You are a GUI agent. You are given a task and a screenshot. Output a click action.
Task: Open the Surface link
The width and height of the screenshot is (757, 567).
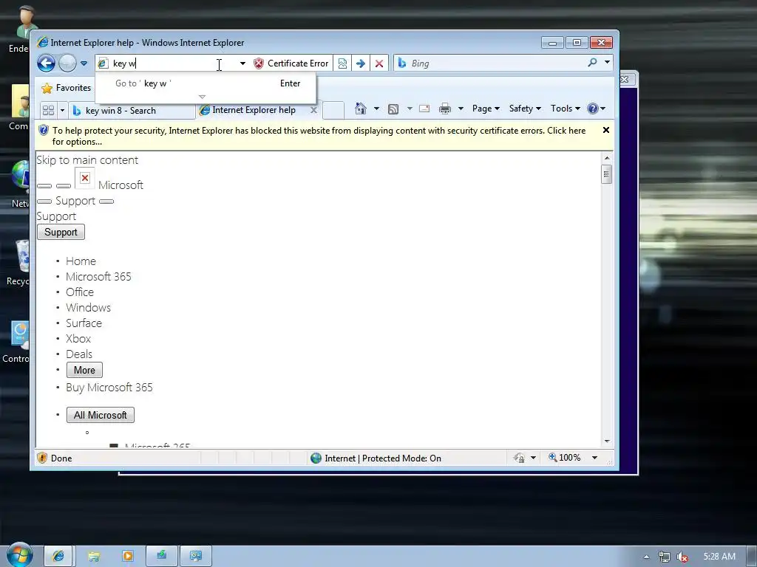click(x=84, y=323)
